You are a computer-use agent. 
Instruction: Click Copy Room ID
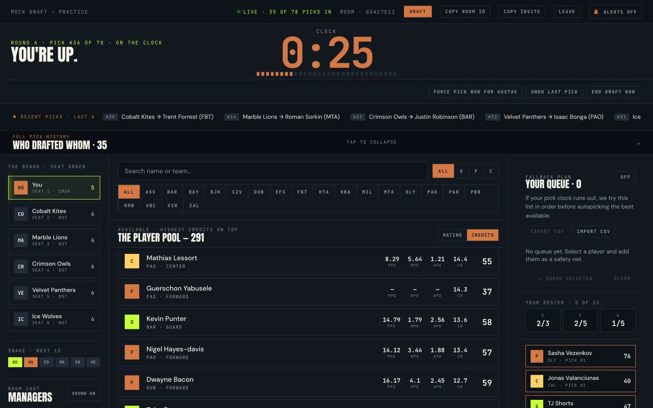tap(465, 11)
